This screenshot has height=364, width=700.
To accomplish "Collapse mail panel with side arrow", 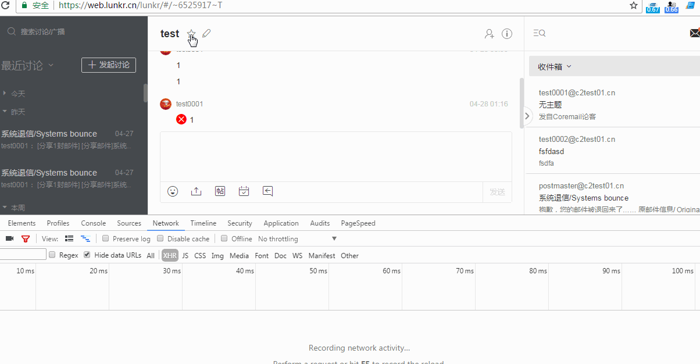I will [x=527, y=115].
